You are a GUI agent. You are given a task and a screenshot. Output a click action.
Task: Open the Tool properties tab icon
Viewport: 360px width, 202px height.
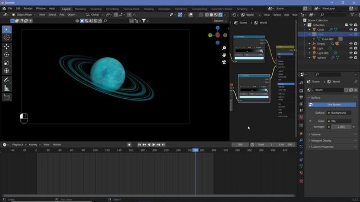[301, 82]
